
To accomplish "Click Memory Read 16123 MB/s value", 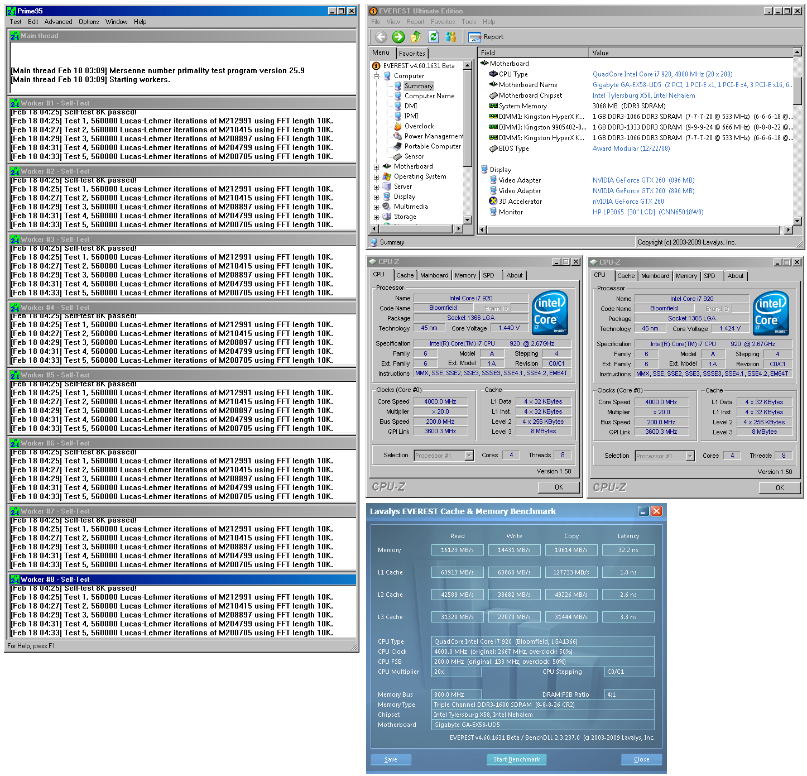I will point(457,550).
